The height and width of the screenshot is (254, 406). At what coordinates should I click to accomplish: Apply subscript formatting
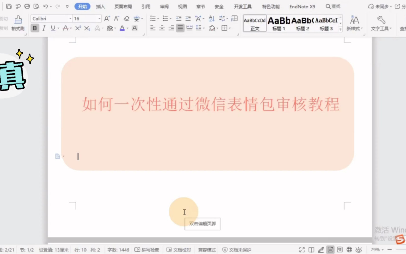(87, 28)
